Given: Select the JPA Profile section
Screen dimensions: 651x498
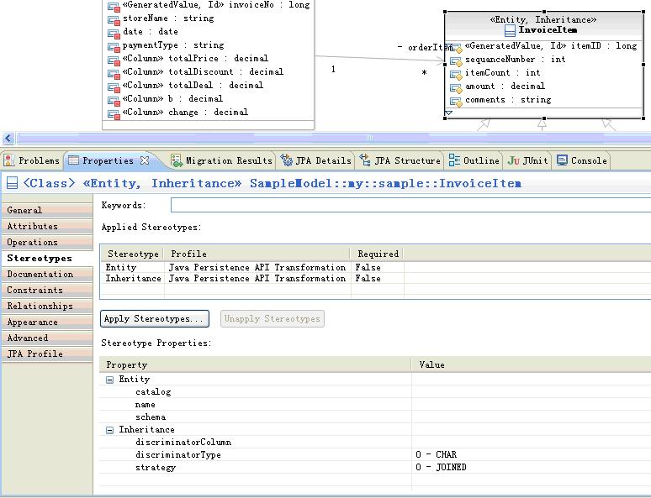Looking at the screenshot, I should coord(47,354).
